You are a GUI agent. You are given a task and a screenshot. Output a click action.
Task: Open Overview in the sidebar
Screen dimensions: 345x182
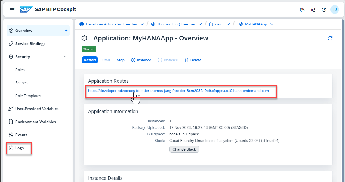pos(38,31)
